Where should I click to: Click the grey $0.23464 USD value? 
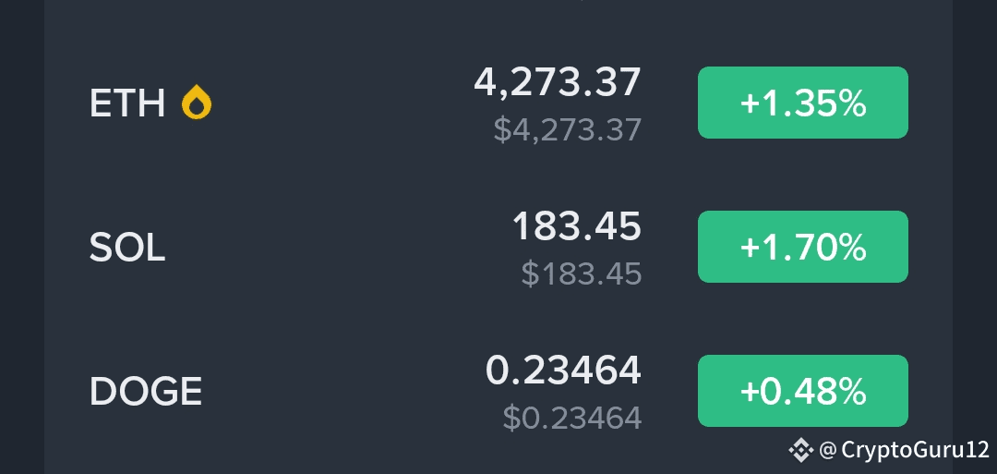point(571,418)
